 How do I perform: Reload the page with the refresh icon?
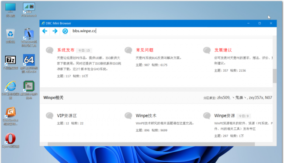pyautogui.click(x=65, y=31)
